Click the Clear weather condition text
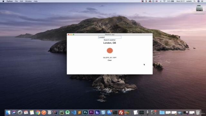Screen dimensions: 206x116 [109, 60]
